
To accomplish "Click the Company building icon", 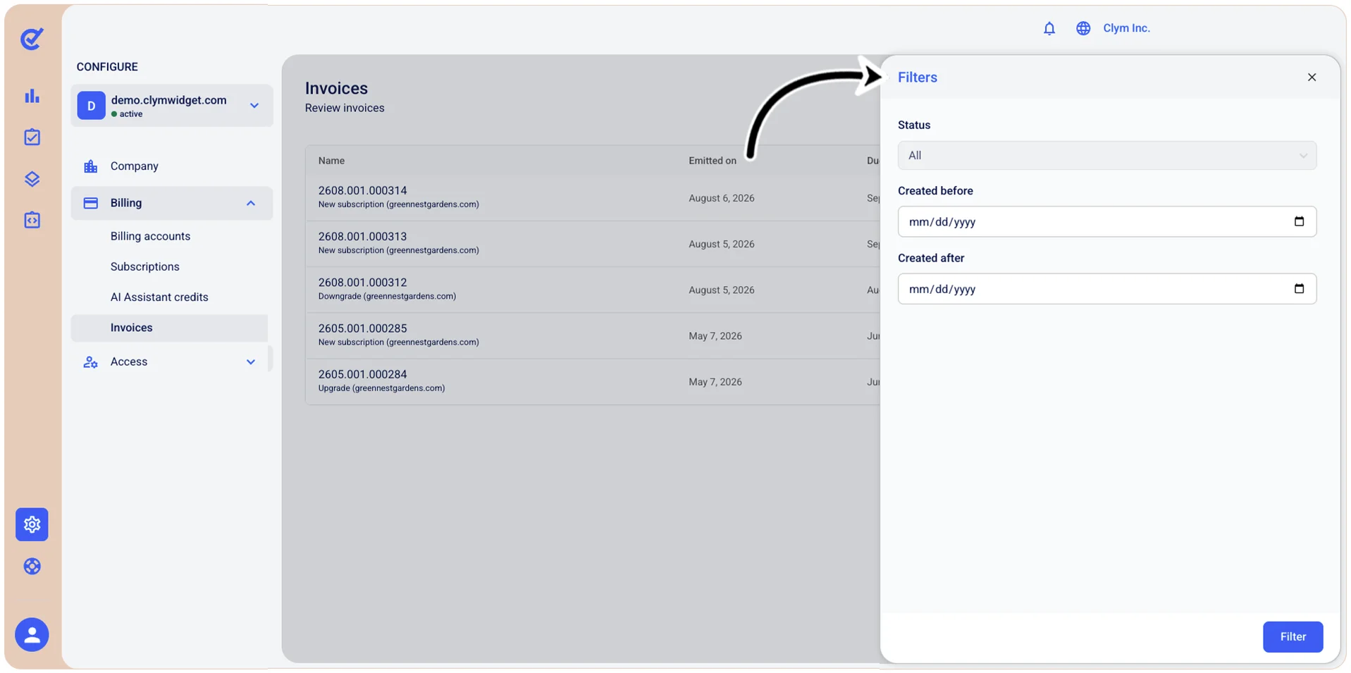I will (x=90, y=166).
